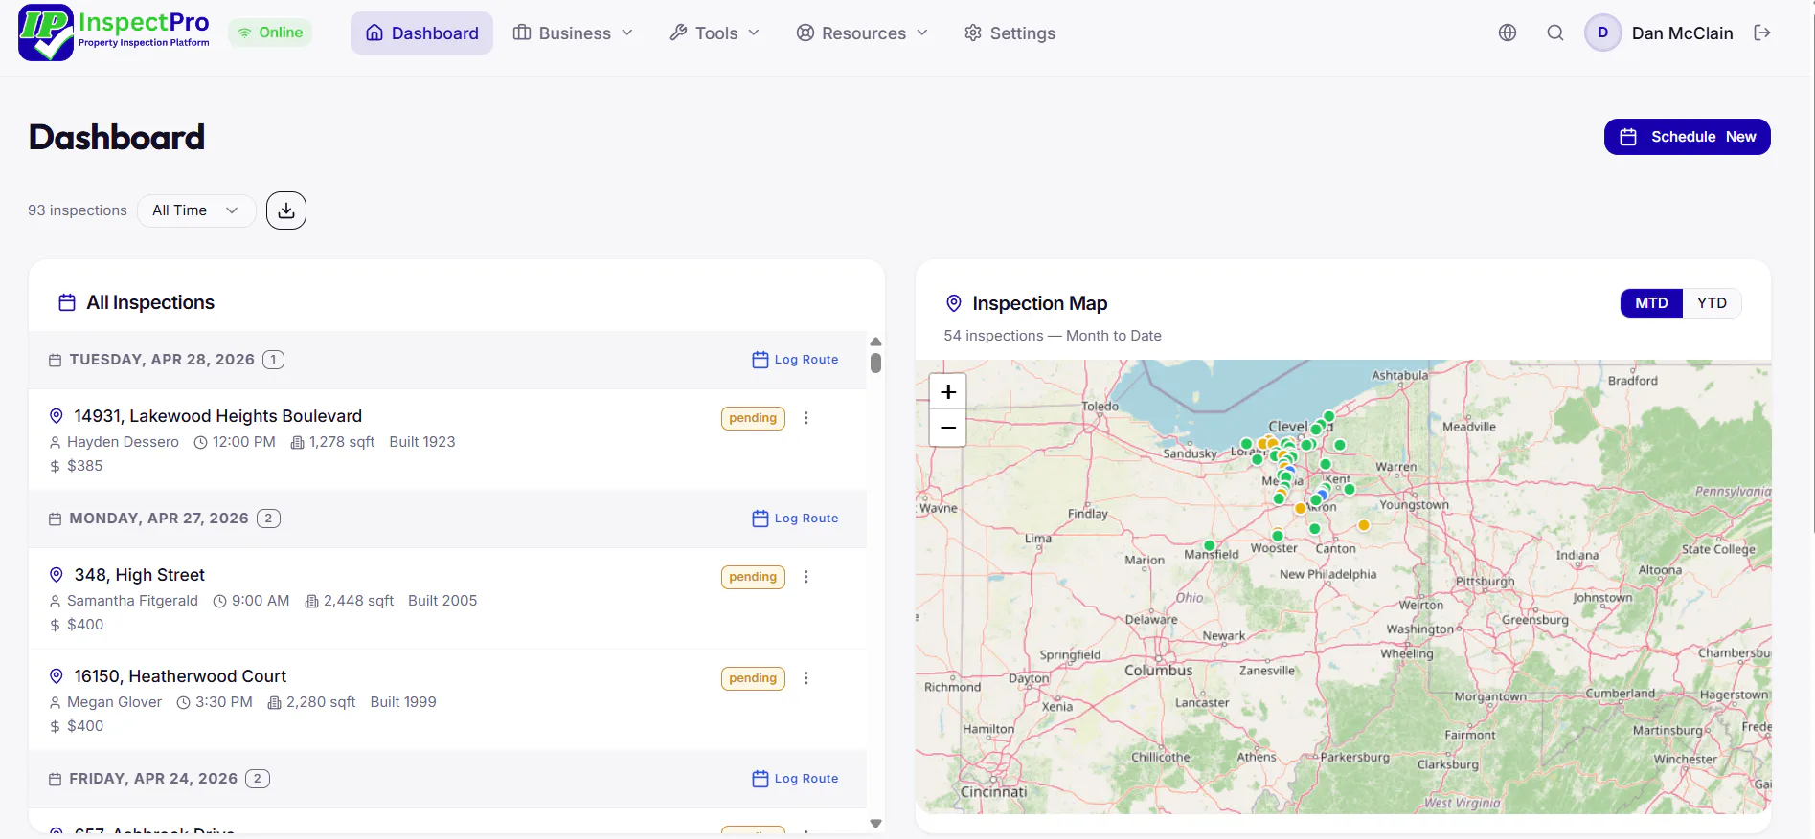Screen dimensions: 1815x839
Task: Click the 93 inspections count text
Action: tap(78, 210)
